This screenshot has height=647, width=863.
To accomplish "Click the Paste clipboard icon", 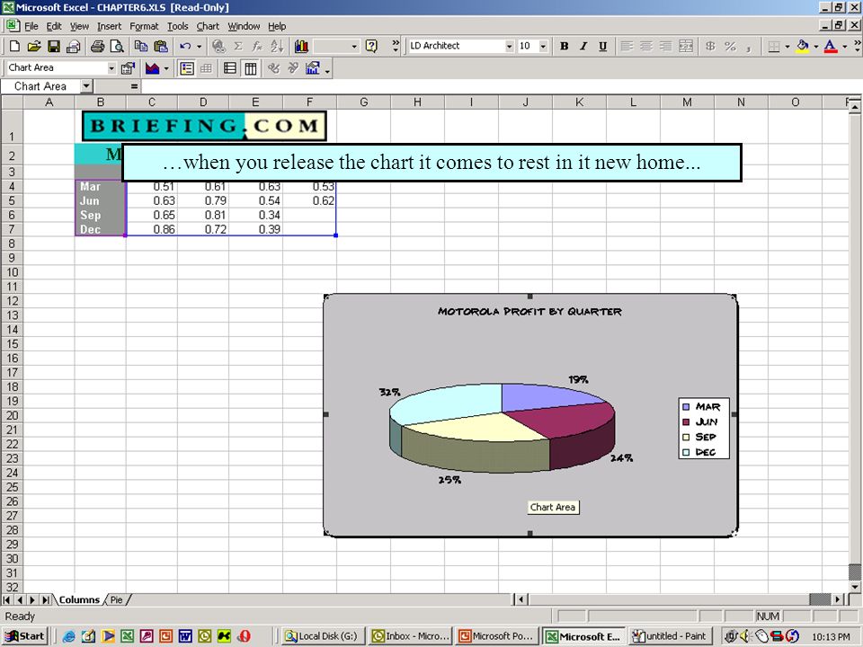I will (160, 46).
